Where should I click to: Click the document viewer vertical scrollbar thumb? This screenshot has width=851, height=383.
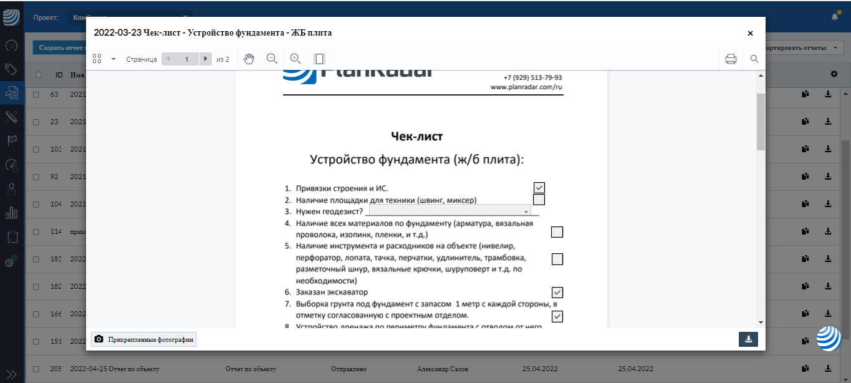coord(761,122)
